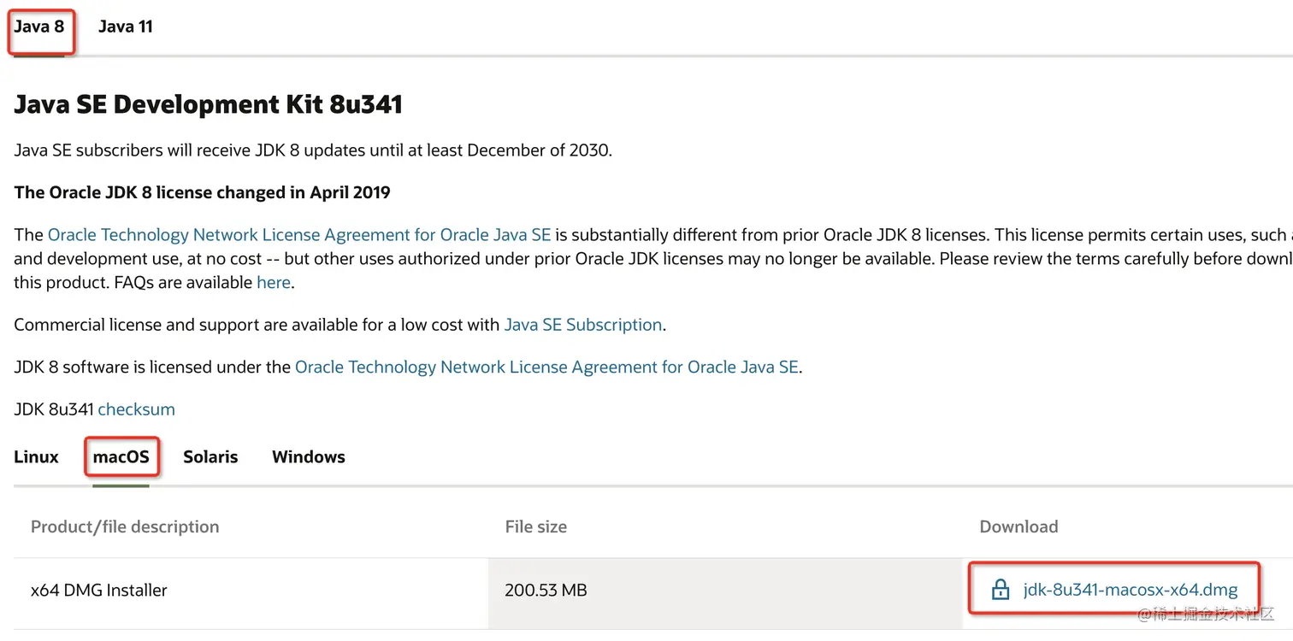Viewport: 1293px width, 641px height.
Task: Download jdk-8u341-macosx-x64.dmg file link
Action: 1130,590
